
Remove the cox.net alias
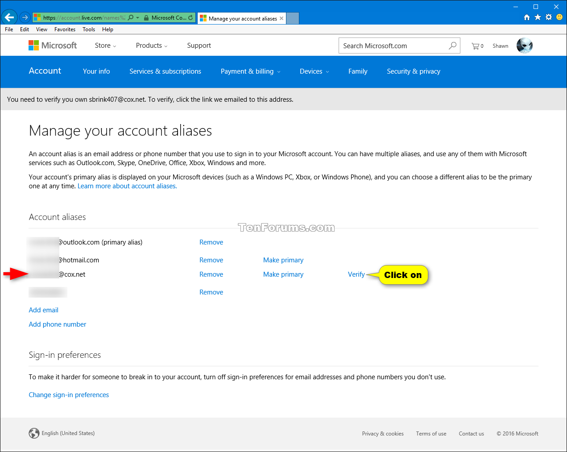click(x=211, y=274)
